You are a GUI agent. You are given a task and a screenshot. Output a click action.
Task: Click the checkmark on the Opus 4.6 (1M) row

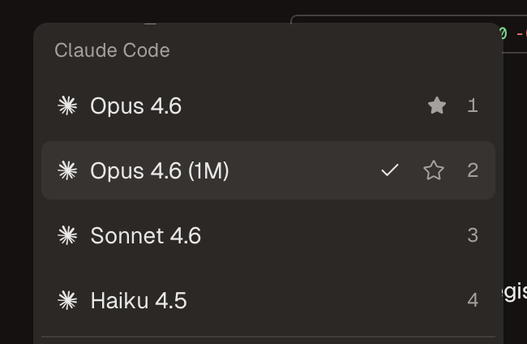click(390, 170)
